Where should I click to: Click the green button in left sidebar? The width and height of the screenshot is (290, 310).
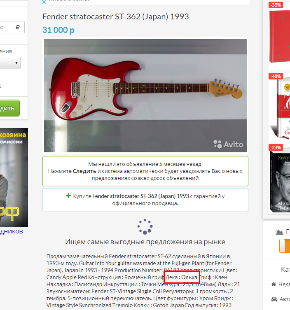(x=10, y=108)
